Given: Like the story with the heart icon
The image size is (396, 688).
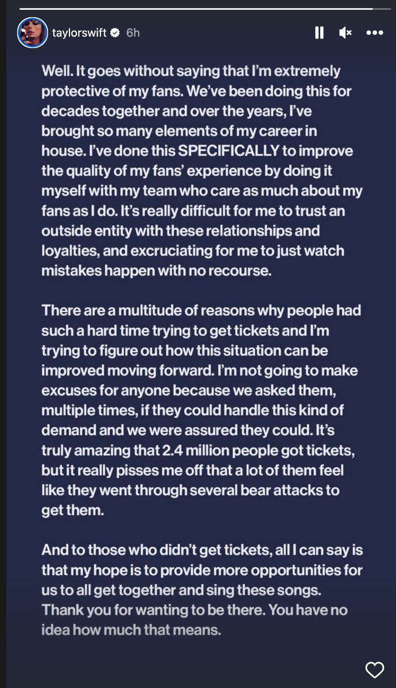Looking at the screenshot, I should pos(374,670).
